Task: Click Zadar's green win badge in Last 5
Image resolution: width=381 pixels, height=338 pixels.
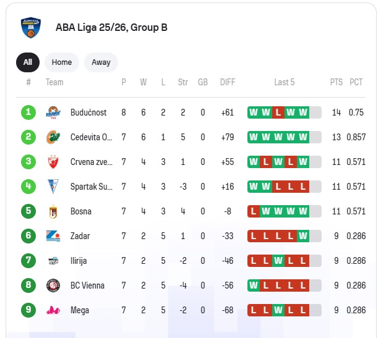Action: (302, 236)
